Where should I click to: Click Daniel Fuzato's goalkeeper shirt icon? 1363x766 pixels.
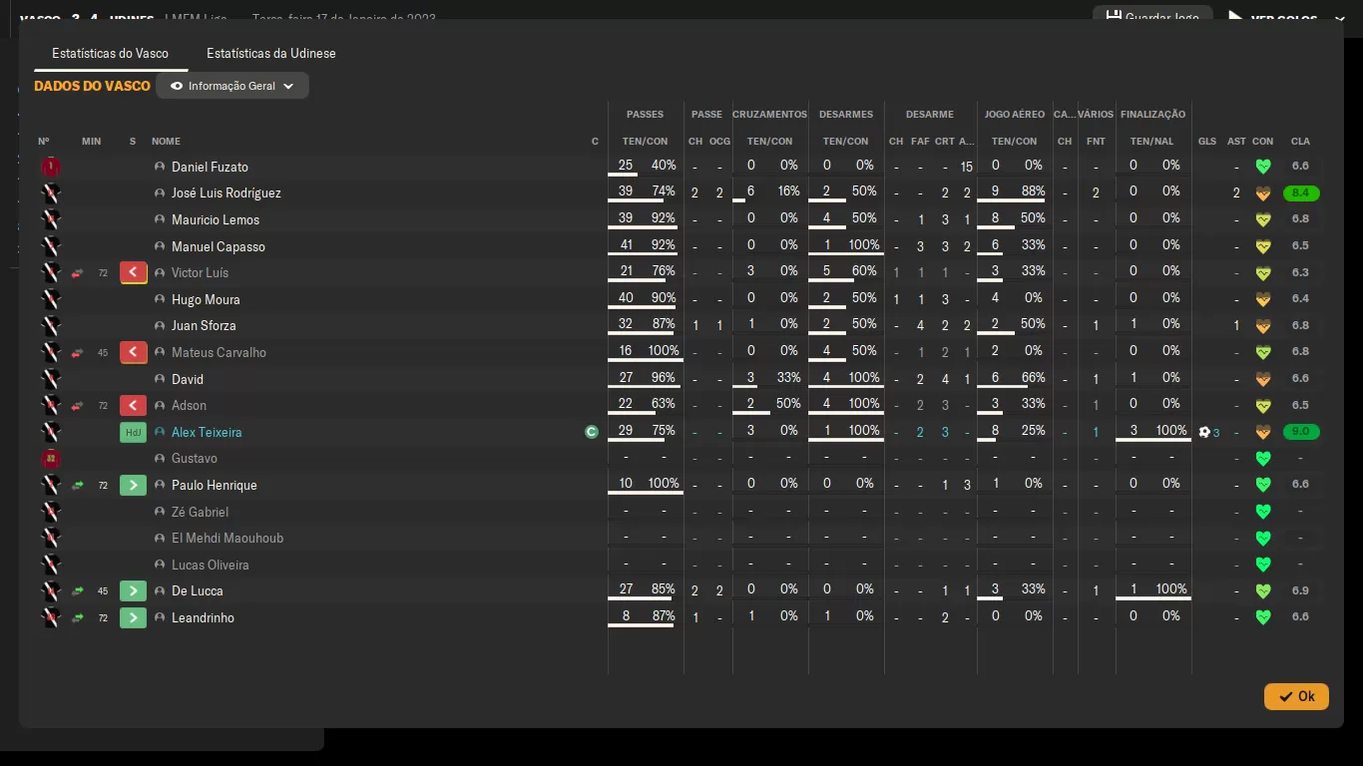(51, 167)
